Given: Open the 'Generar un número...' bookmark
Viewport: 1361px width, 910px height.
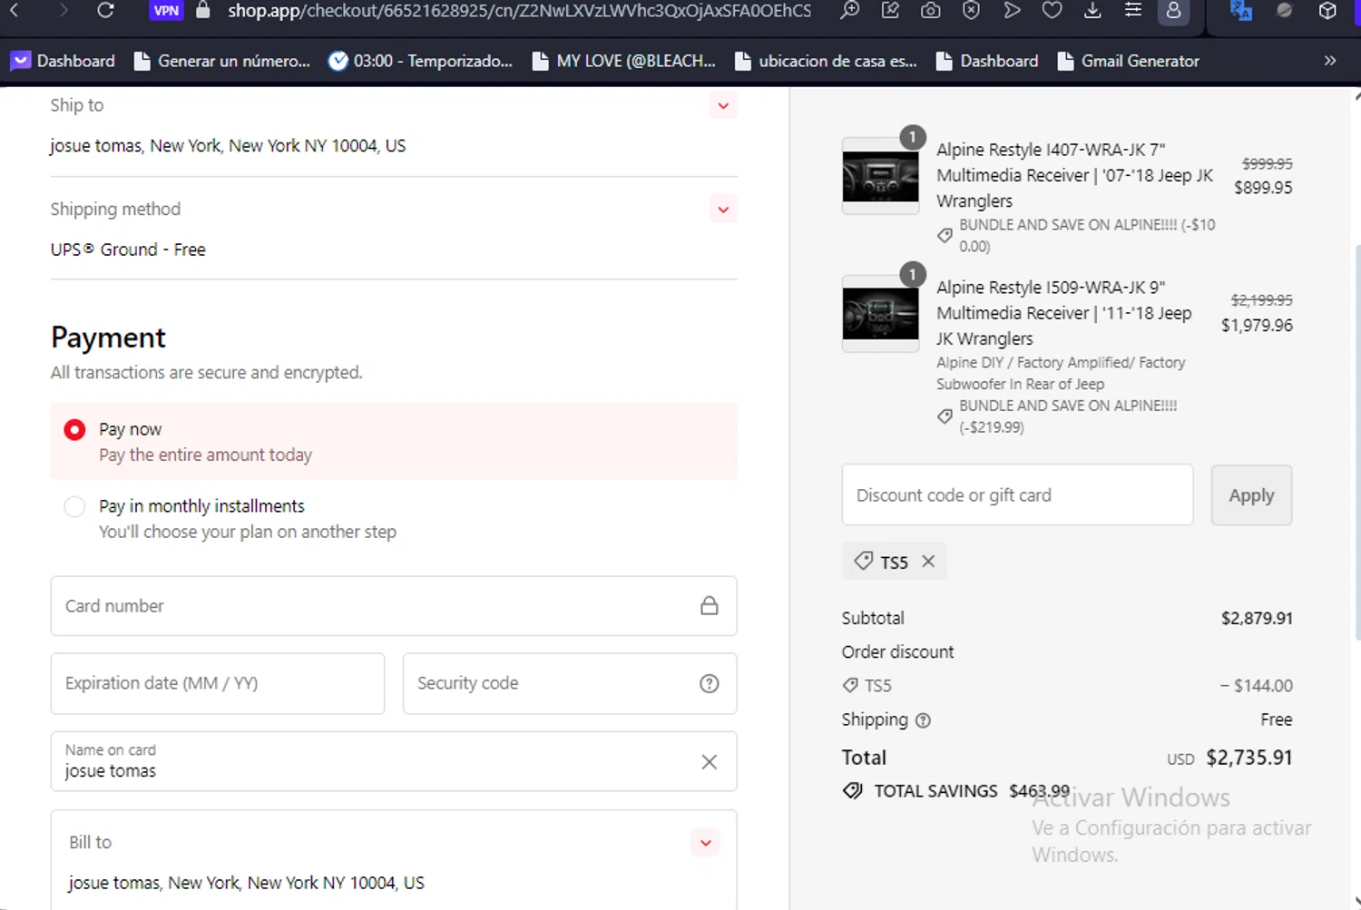Looking at the screenshot, I should (x=222, y=61).
